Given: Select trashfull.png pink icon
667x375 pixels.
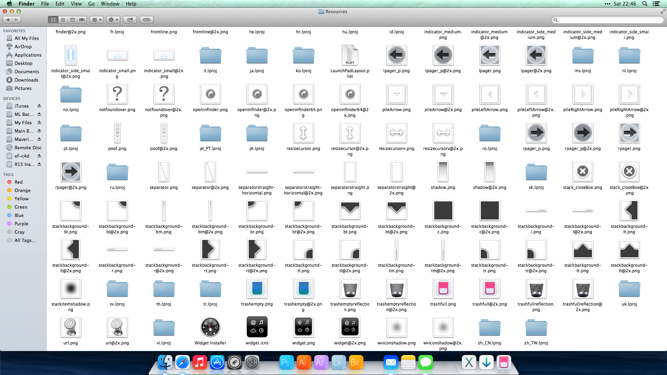Looking at the screenshot, I should [443, 288].
